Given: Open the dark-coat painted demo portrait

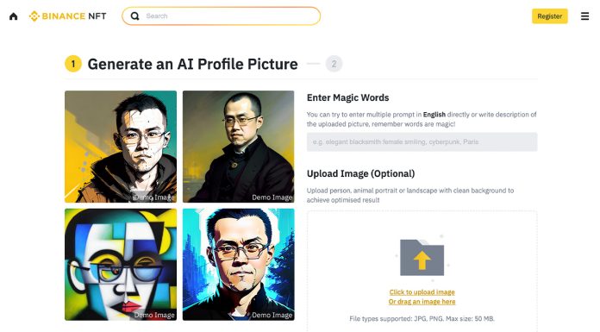Looking at the screenshot, I should (x=239, y=147).
